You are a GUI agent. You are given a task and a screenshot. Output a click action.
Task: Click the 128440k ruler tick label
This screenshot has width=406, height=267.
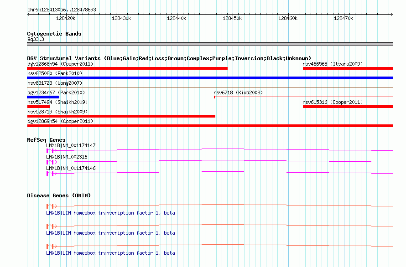(x=177, y=18)
